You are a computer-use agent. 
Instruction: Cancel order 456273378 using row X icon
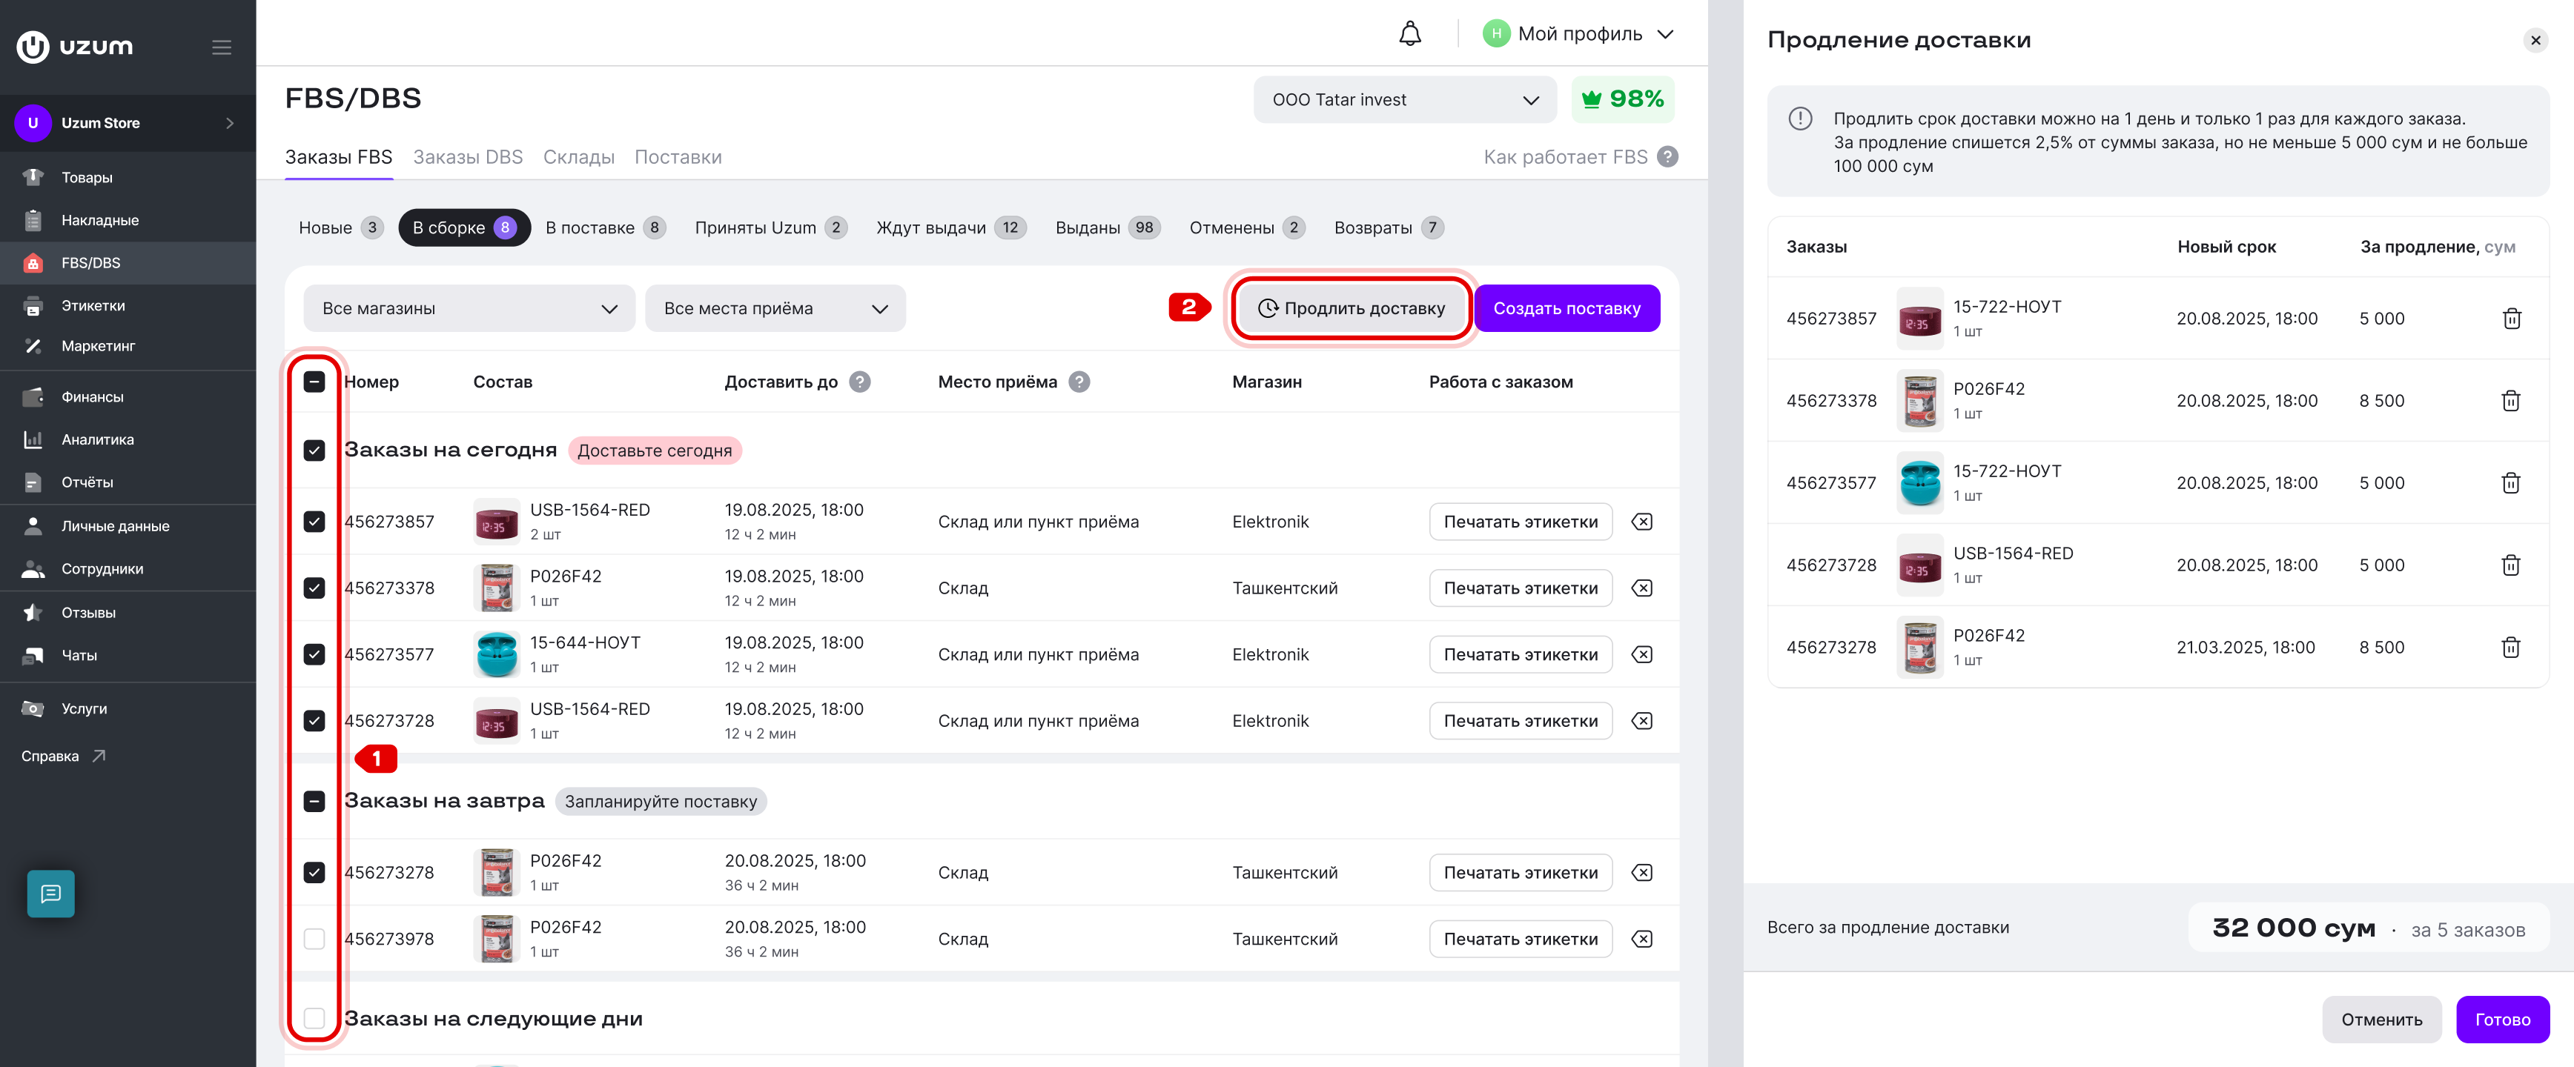[x=1641, y=588]
